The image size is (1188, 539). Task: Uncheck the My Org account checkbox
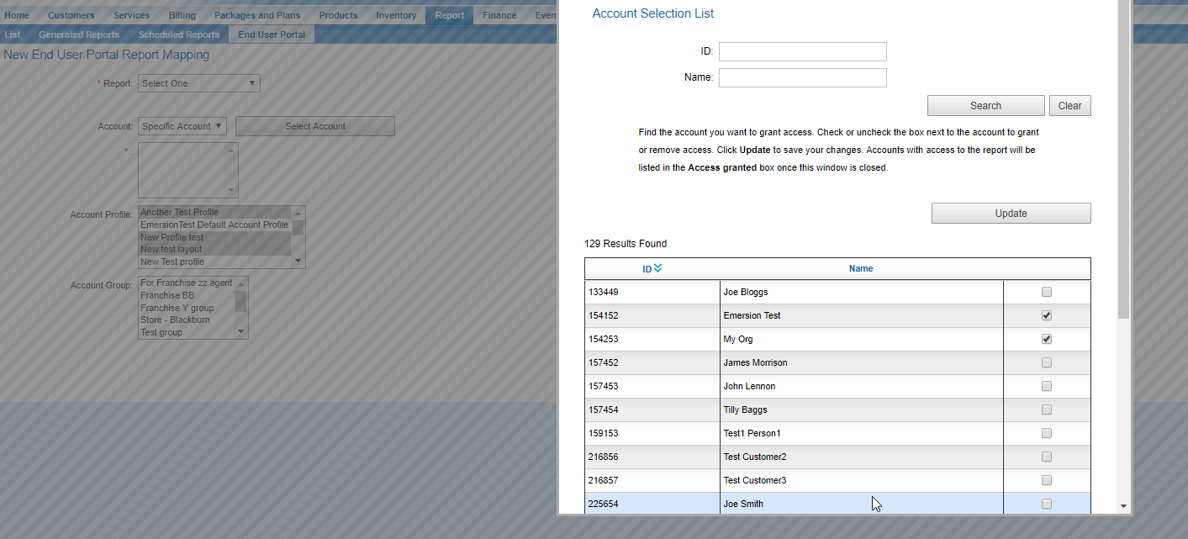pos(1047,339)
